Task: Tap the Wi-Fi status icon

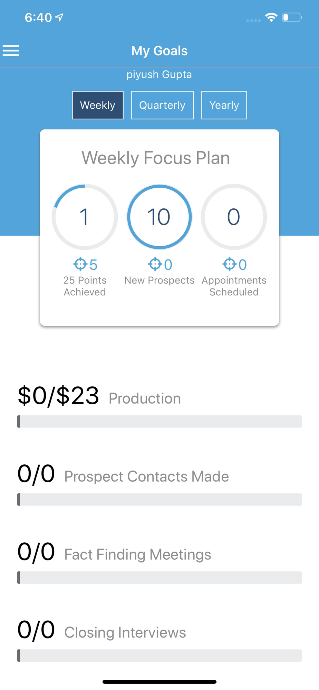Action: point(271,17)
